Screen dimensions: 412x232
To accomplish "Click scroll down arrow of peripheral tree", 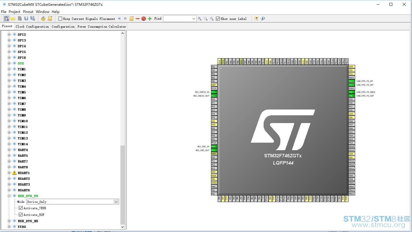I will [123, 227].
